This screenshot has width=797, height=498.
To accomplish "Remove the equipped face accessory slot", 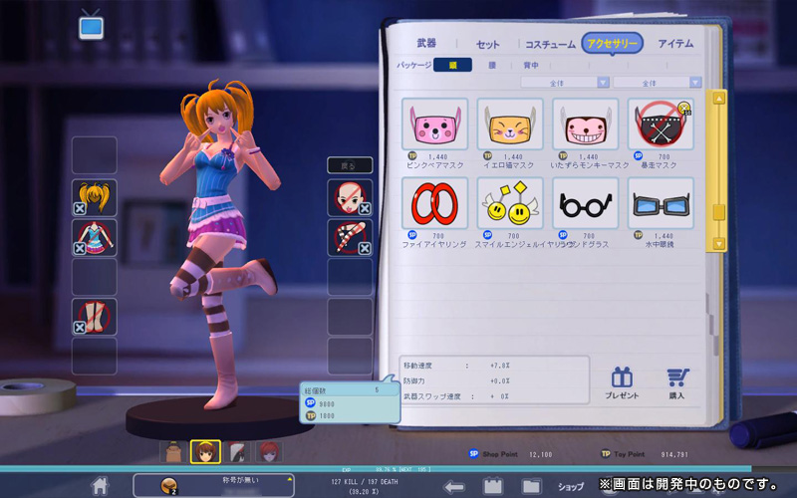I will (x=365, y=208).
